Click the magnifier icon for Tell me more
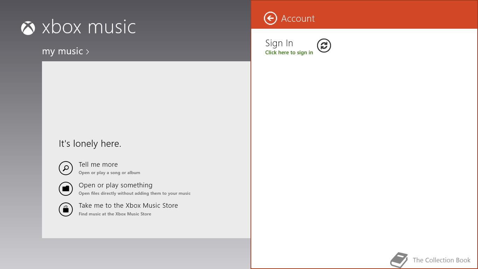The width and height of the screenshot is (478, 269). coord(65,168)
